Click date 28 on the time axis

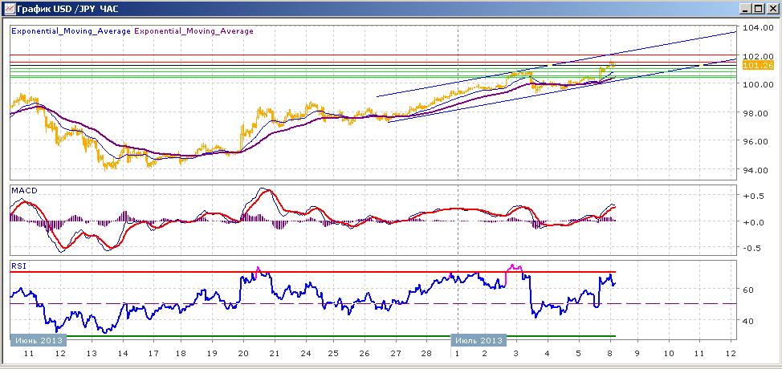pos(426,353)
